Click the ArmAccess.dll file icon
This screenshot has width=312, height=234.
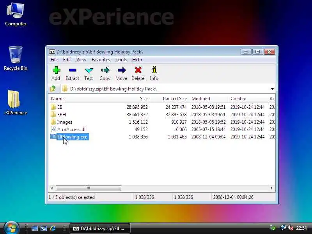[x=53, y=129]
